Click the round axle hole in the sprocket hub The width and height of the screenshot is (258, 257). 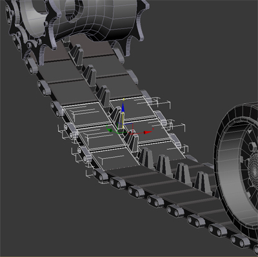click(72, 10)
